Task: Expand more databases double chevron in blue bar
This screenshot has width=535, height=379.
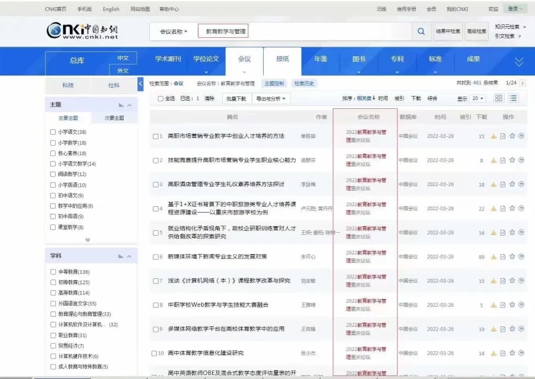Action: tap(519, 62)
